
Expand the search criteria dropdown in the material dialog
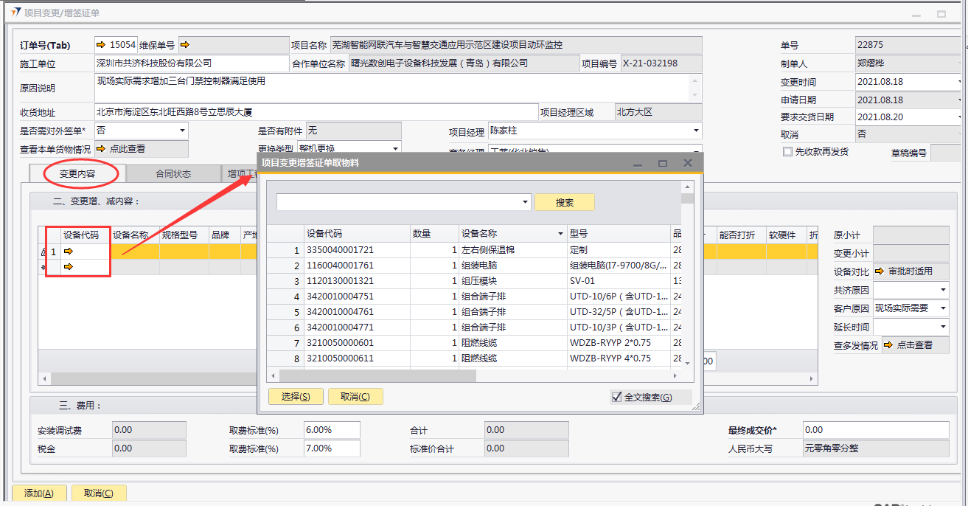[x=525, y=202]
